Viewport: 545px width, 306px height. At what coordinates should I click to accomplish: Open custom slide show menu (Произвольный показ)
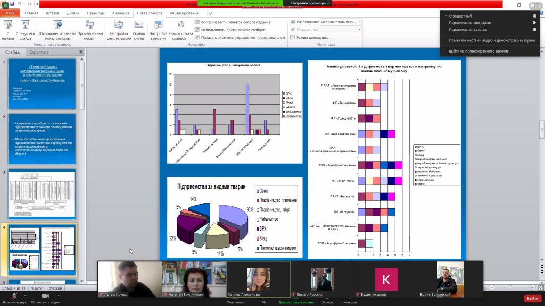(x=90, y=30)
